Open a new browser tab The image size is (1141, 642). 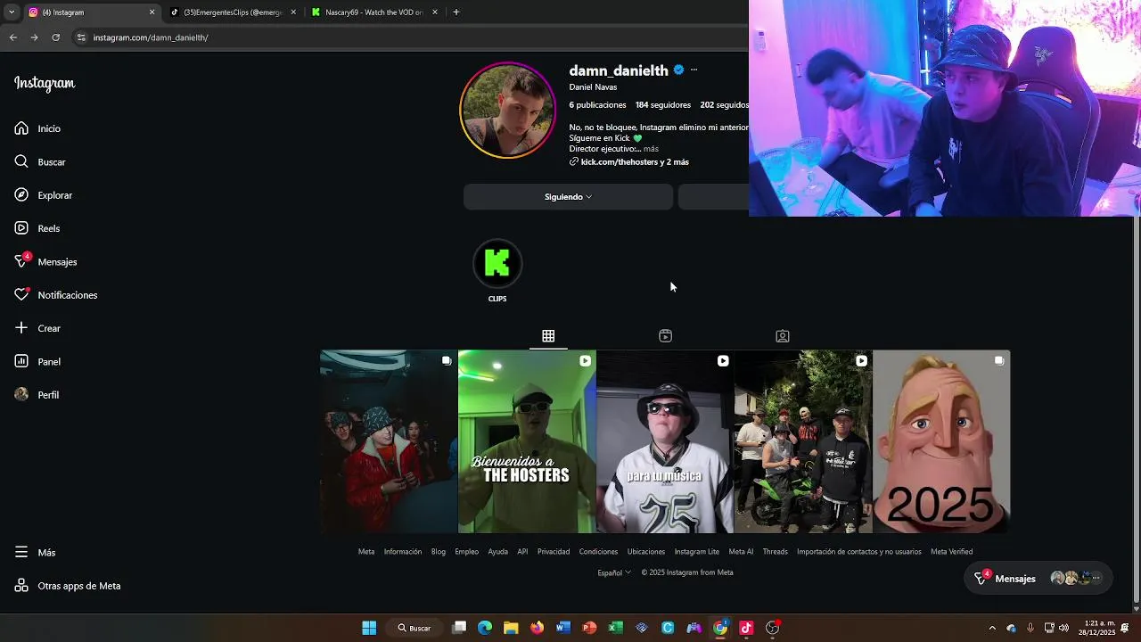[456, 12]
